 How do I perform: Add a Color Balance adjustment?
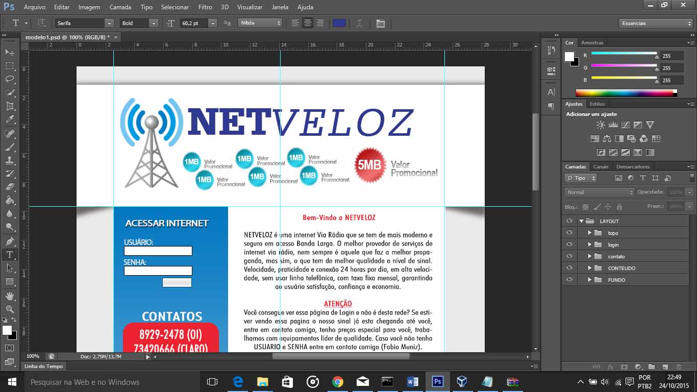607,138
